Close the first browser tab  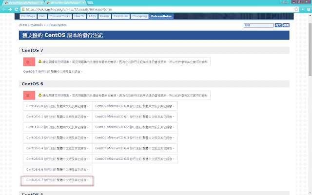41,3
